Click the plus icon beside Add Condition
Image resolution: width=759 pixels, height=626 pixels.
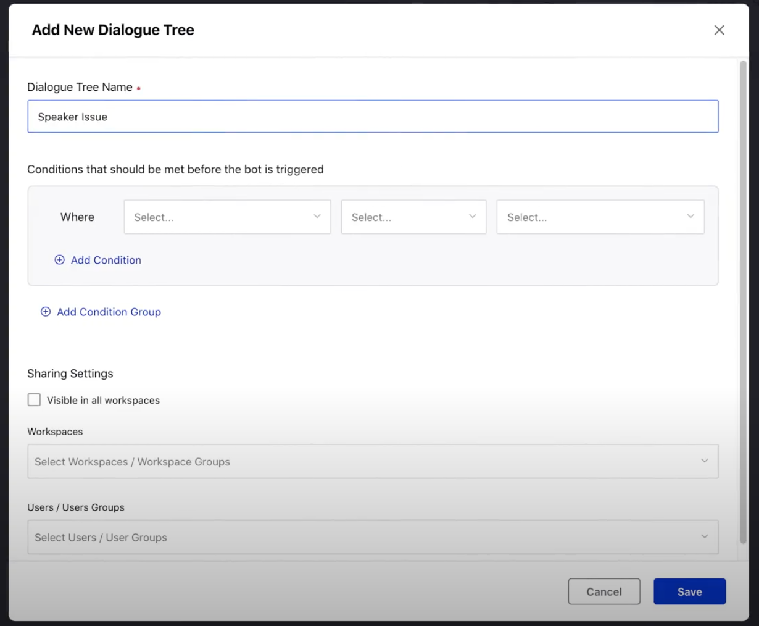tap(59, 260)
